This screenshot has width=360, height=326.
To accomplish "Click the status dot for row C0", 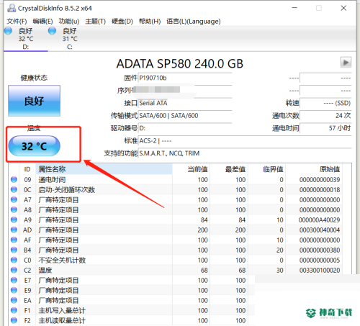I will [x=14, y=261].
